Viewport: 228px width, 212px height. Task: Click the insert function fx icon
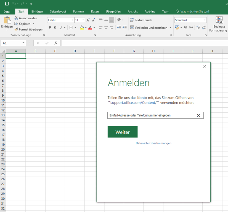click(x=56, y=43)
